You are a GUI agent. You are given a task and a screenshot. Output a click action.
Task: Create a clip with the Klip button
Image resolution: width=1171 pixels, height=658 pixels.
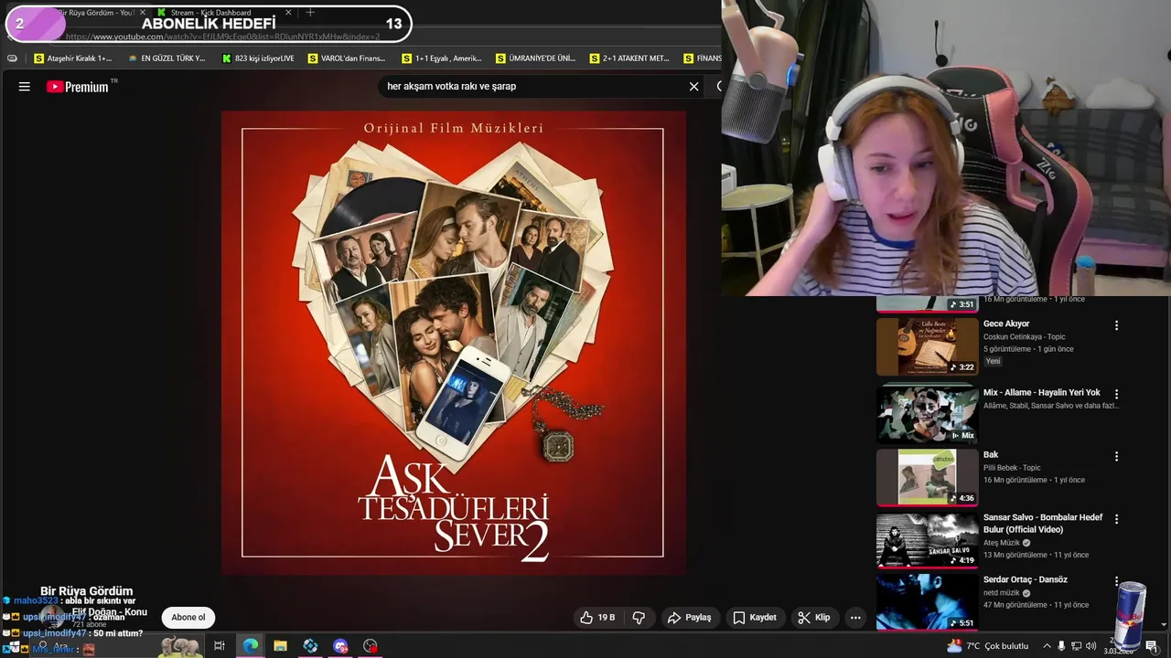click(813, 618)
